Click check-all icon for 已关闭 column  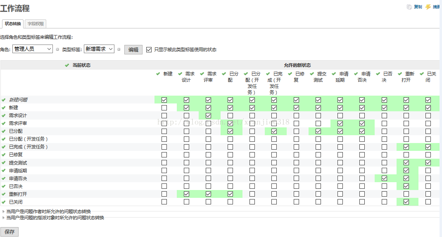coord(422,74)
